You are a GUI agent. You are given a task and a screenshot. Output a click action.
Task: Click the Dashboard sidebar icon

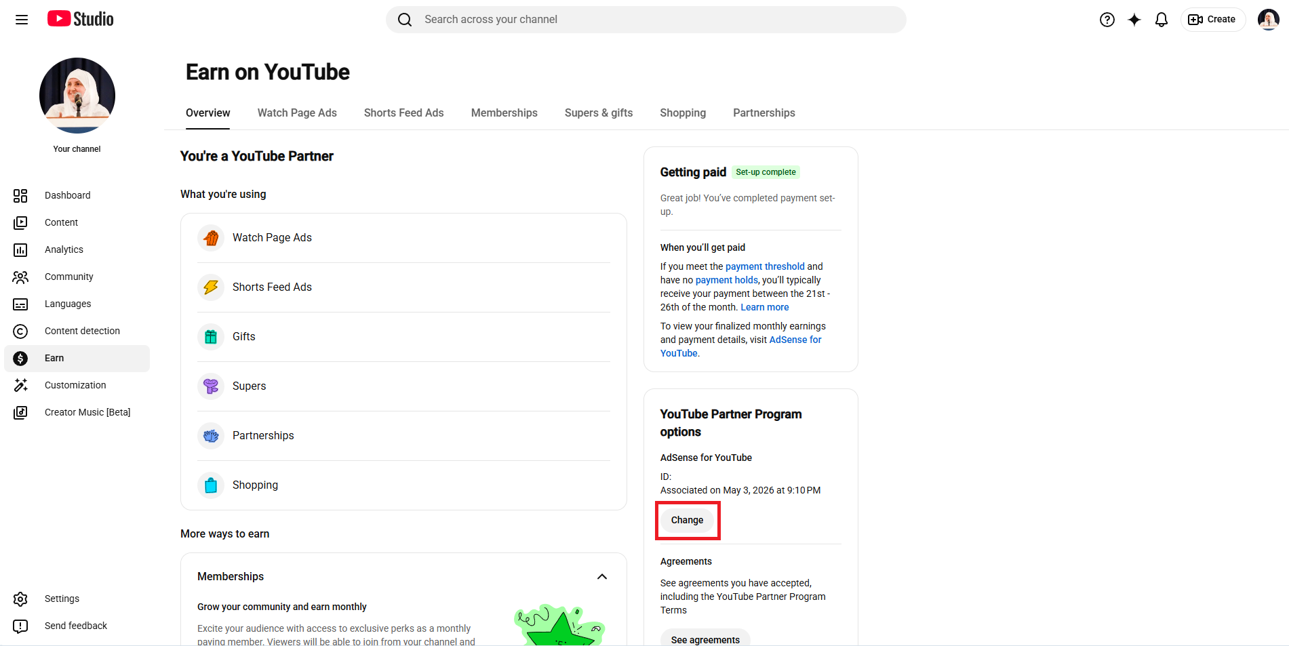coord(20,195)
